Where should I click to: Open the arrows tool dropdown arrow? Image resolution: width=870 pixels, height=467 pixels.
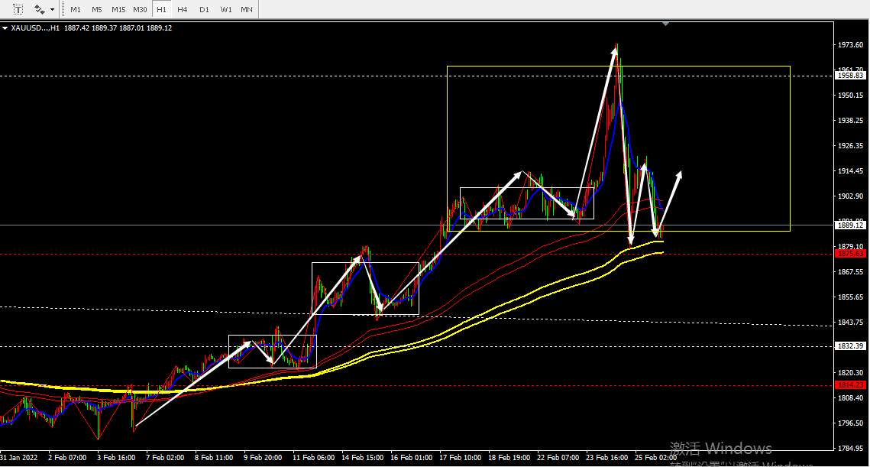click(x=52, y=9)
